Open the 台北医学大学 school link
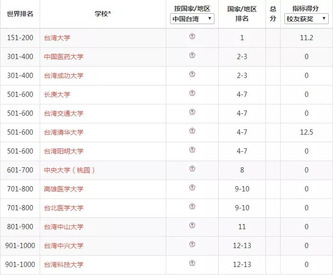This screenshot has height=275, width=333. (63, 208)
